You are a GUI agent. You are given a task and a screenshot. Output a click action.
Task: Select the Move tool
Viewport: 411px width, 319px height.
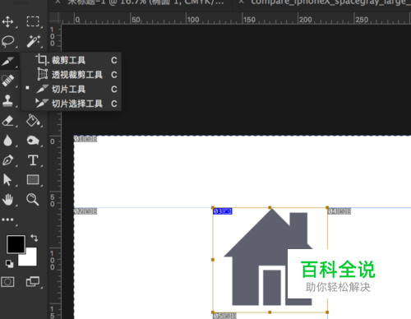pyautogui.click(x=7, y=21)
